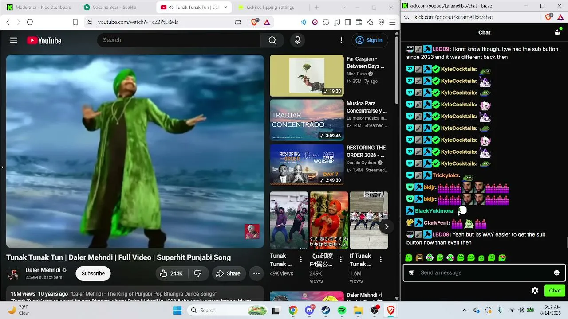Dislike the Tunak Tunak Tun video

pos(198,273)
